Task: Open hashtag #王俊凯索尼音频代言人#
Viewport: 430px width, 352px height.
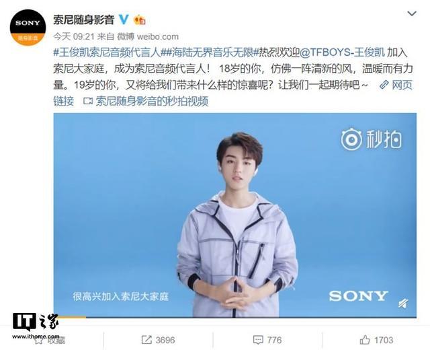Action: click(x=107, y=52)
